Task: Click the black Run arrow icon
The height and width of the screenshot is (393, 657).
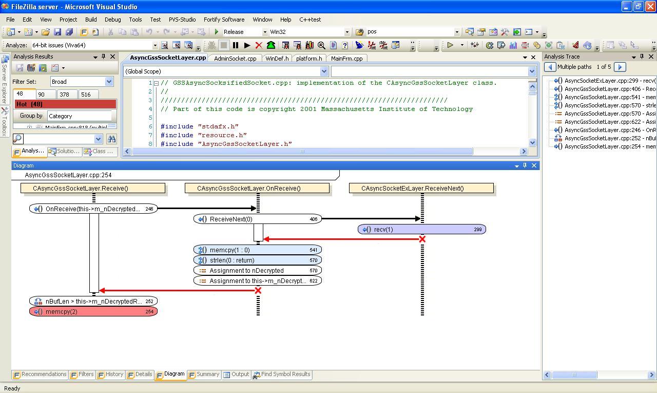Action: point(247,45)
